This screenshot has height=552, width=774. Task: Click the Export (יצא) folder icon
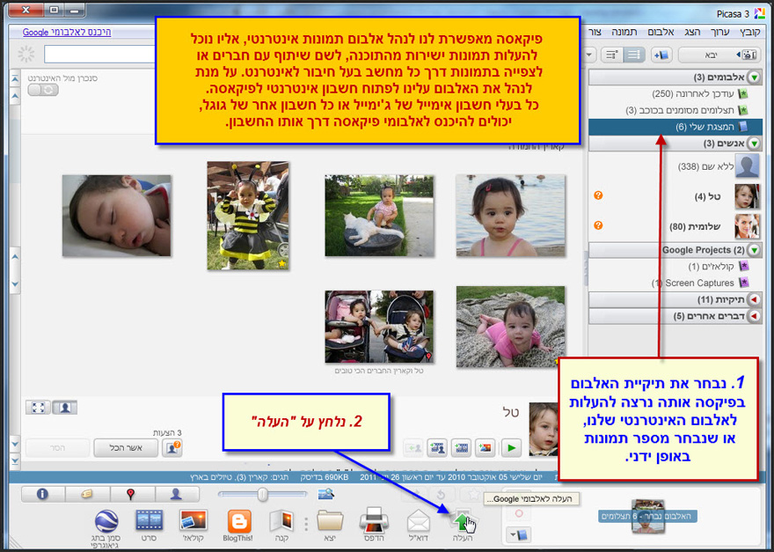click(x=330, y=520)
